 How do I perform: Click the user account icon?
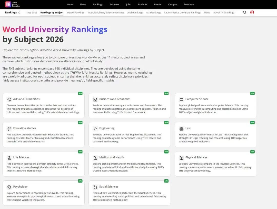click(252, 12)
